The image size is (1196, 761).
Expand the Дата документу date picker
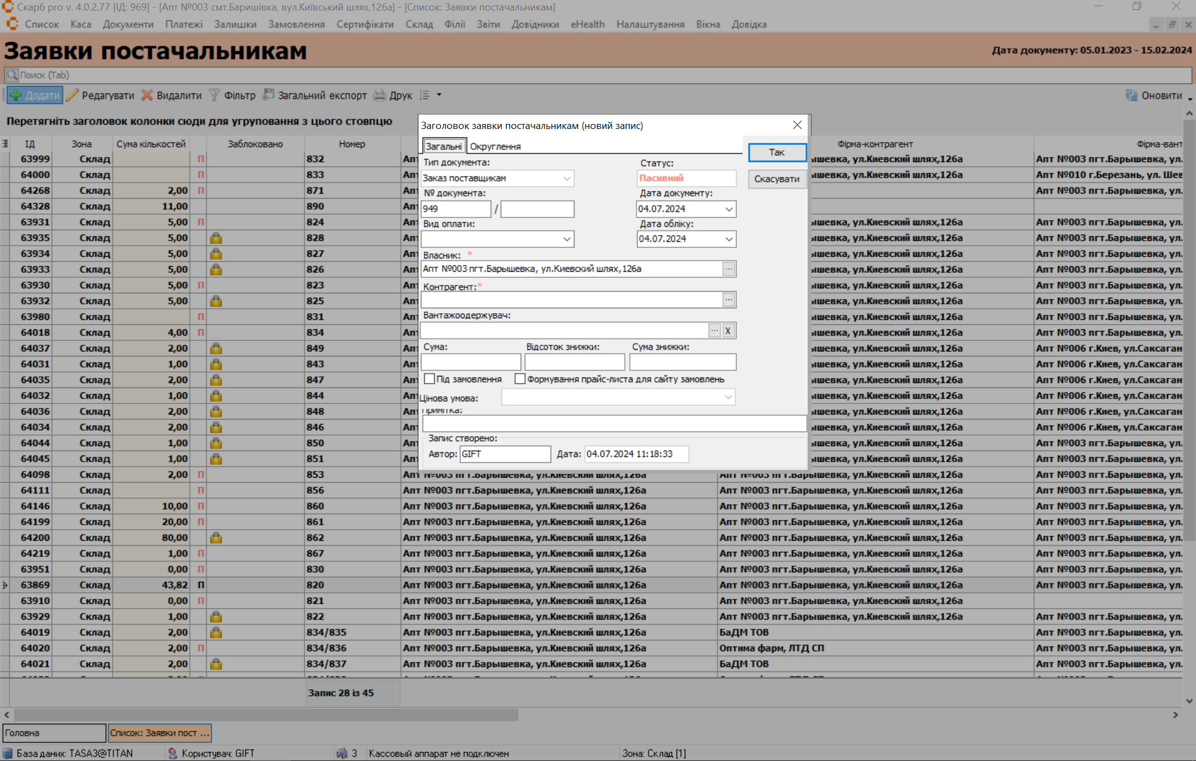[729, 209]
